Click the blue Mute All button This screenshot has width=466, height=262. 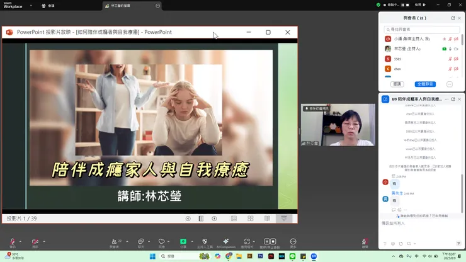(425, 84)
